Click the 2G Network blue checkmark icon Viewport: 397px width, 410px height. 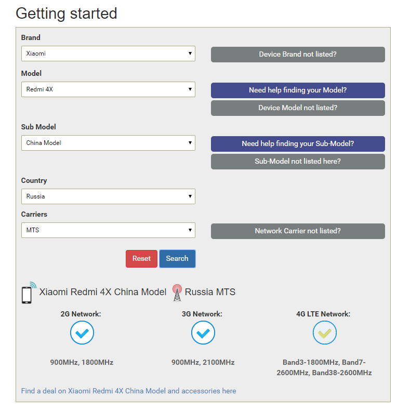pos(82,333)
